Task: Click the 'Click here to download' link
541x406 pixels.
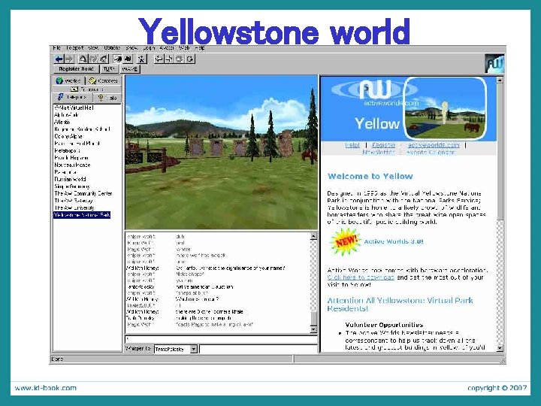Action: [x=361, y=277]
